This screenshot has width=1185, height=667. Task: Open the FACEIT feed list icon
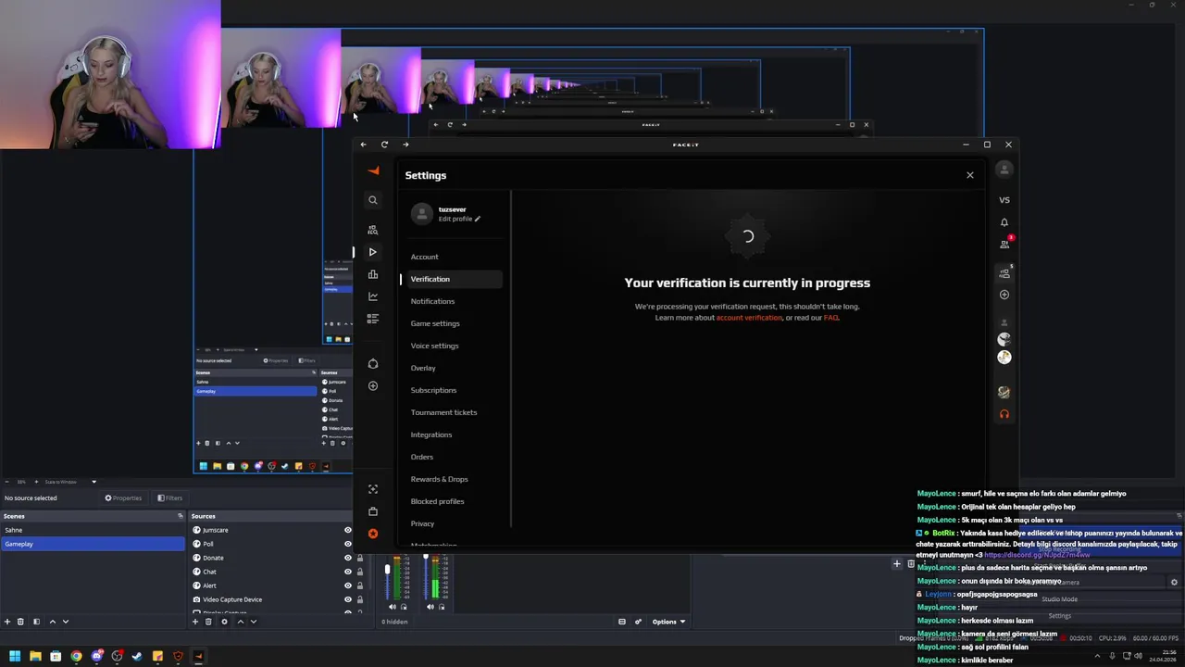pos(373,319)
